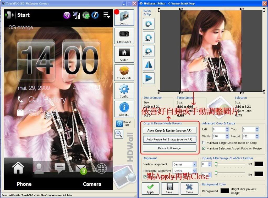
Task: Toggle the checkbox below Horizontal Alignment
Action: [145, 177]
